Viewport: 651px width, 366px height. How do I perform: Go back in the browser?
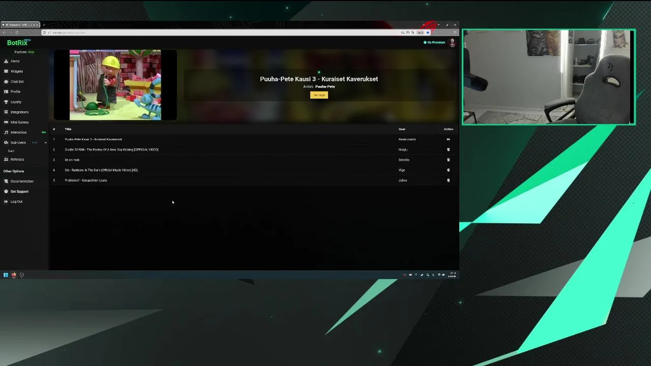pyautogui.click(x=4, y=33)
